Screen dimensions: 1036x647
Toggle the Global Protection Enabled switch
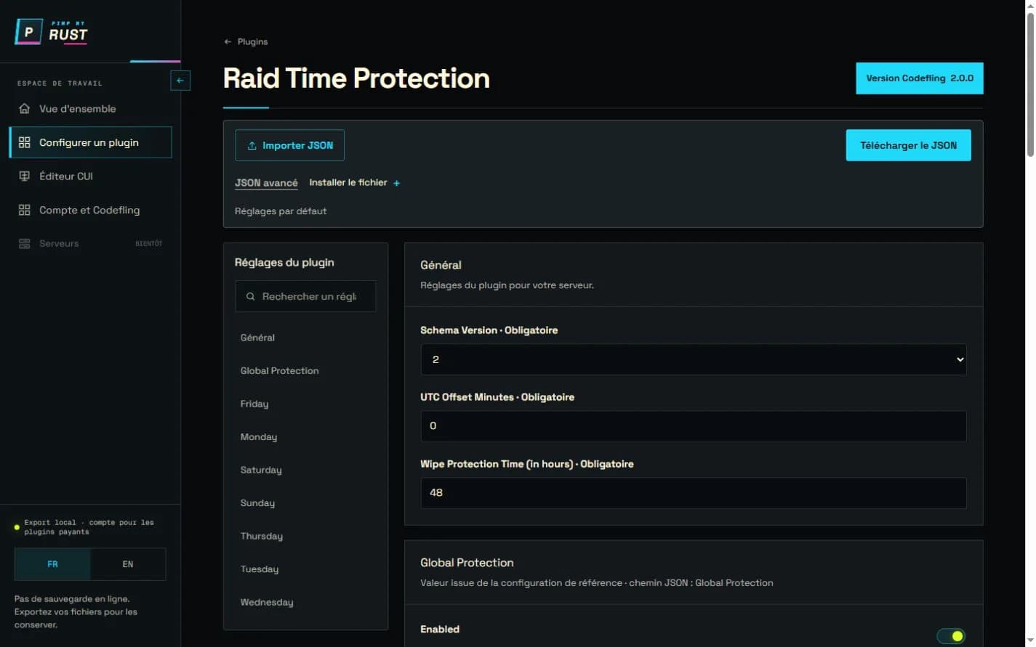[x=951, y=636]
